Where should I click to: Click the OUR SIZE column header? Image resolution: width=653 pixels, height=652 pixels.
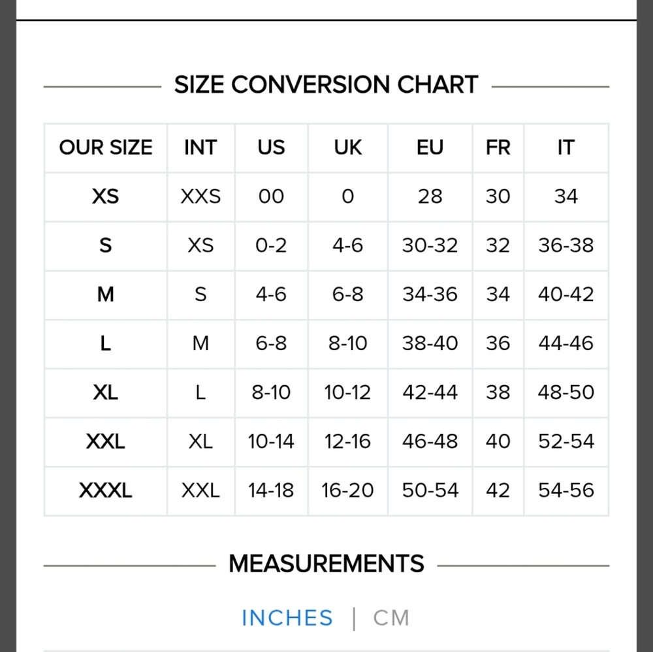106,148
